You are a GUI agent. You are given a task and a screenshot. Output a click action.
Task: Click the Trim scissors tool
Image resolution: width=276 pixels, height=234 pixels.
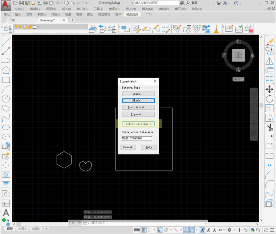click(x=269, y=127)
